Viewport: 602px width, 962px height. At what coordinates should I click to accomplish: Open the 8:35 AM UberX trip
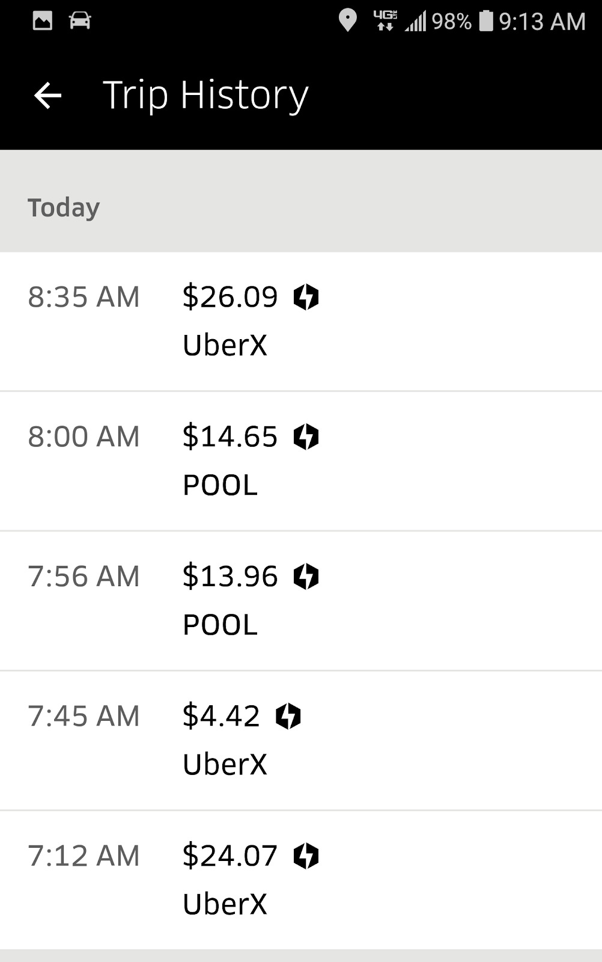point(300,322)
